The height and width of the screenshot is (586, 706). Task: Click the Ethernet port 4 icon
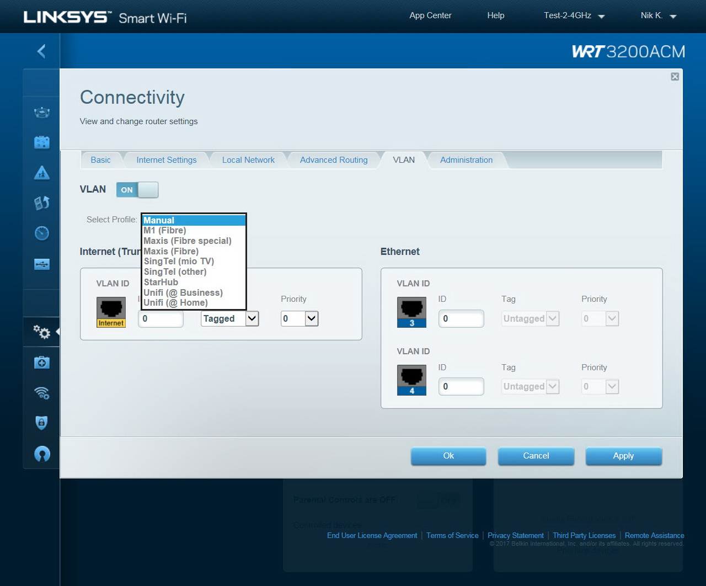(x=411, y=380)
